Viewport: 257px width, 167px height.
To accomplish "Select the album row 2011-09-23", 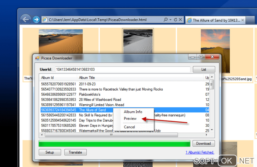I will [x=125, y=84].
